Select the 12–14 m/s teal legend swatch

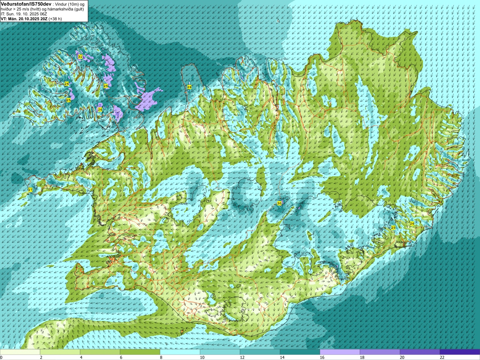260,352
